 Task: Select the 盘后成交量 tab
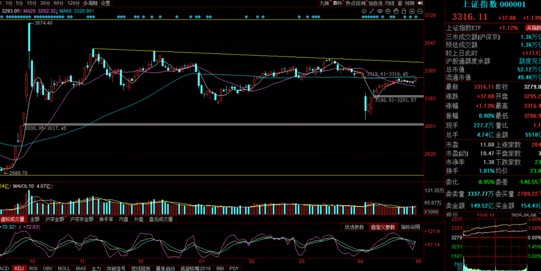click(x=161, y=218)
